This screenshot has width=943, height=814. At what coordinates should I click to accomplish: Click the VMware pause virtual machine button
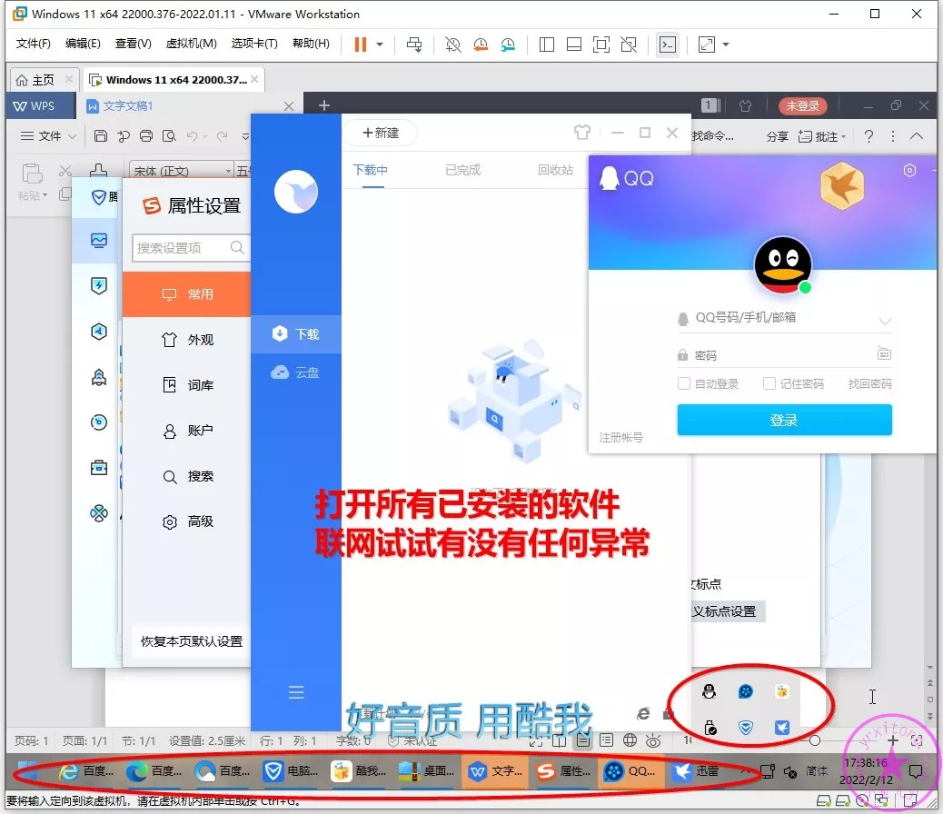[360, 44]
